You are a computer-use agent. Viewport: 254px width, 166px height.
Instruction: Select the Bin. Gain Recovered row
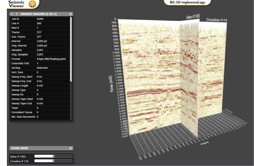(x=39, y=117)
